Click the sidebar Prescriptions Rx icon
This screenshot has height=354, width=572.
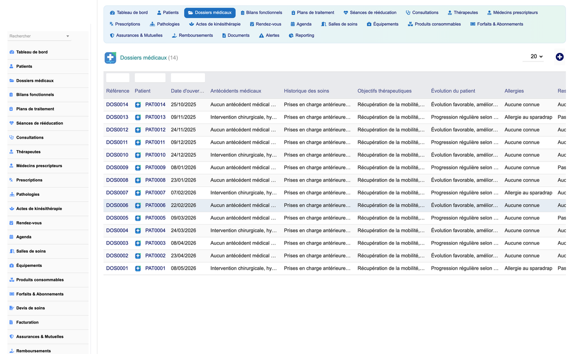point(11,180)
